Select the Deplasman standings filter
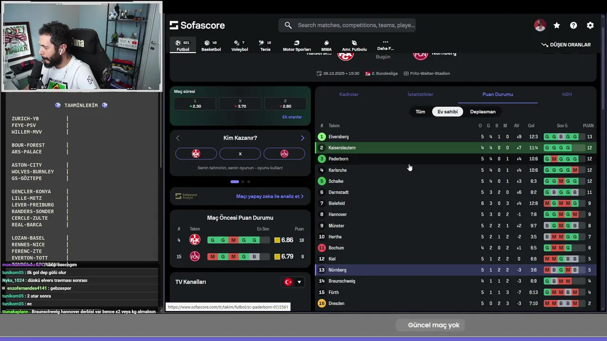 [483, 112]
